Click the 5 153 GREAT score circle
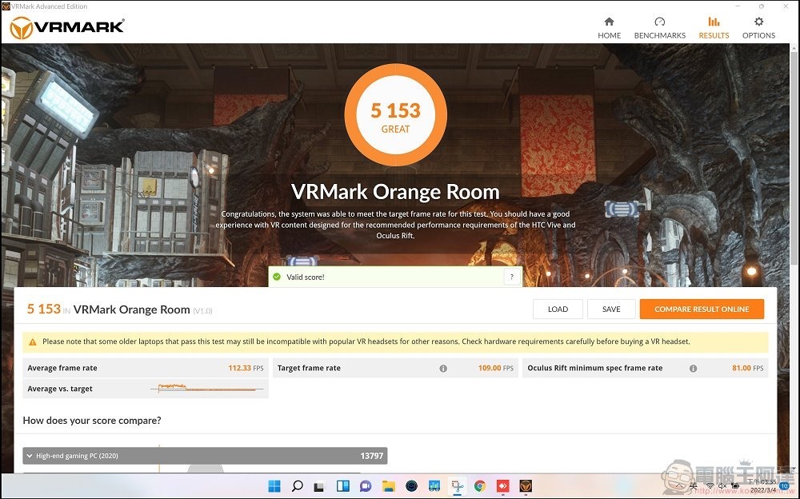 (x=396, y=115)
